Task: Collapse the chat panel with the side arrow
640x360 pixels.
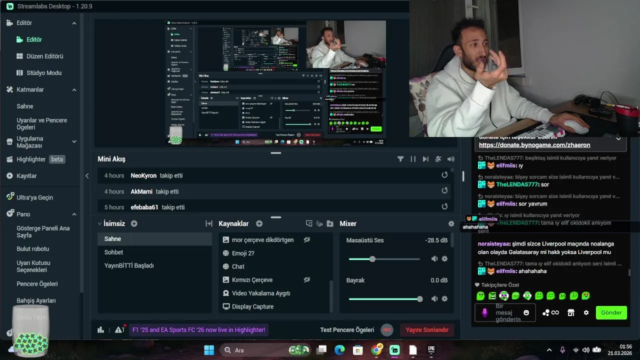Action: pyautogui.click(x=87, y=175)
